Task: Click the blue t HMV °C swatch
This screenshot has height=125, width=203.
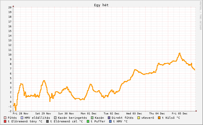Action: click(x=110, y=121)
